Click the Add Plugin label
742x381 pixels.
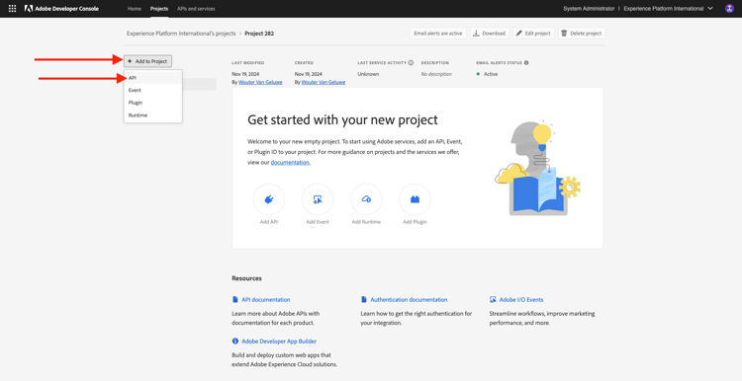[x=415, y=222]
